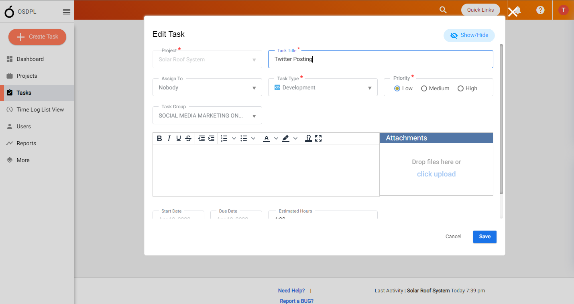Switch to the Reports section
The height and width of the screenshot is (304, 574).
pos(25,143)
